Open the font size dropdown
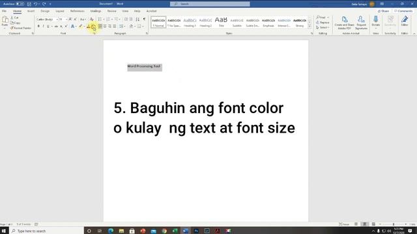This screenshot has width=417, height=234. 66,19
